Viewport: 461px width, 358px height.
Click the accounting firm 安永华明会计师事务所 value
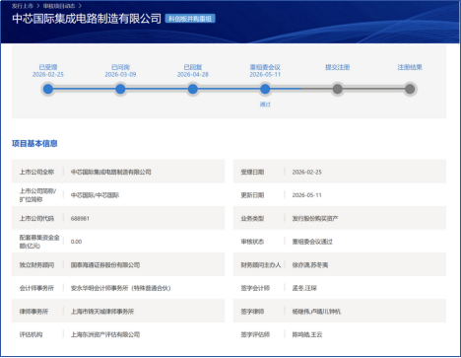pyautogui.click(x=120, y=288)
